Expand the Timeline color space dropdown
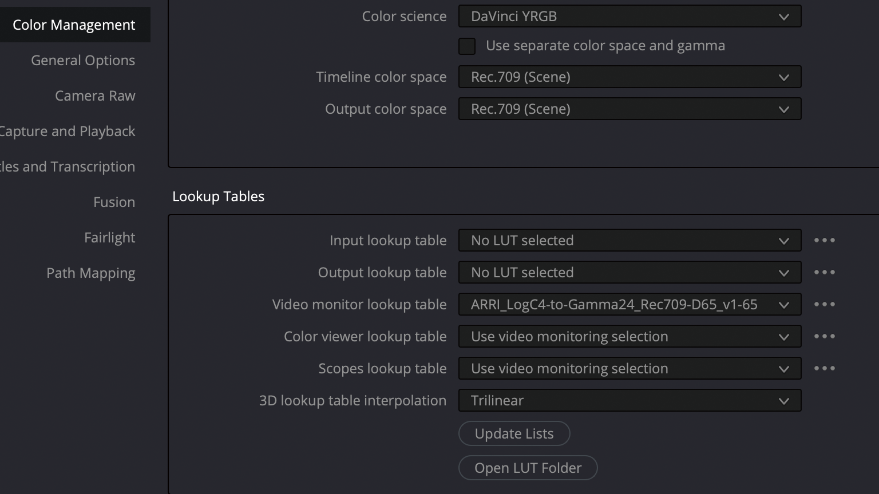 point(629,77)
